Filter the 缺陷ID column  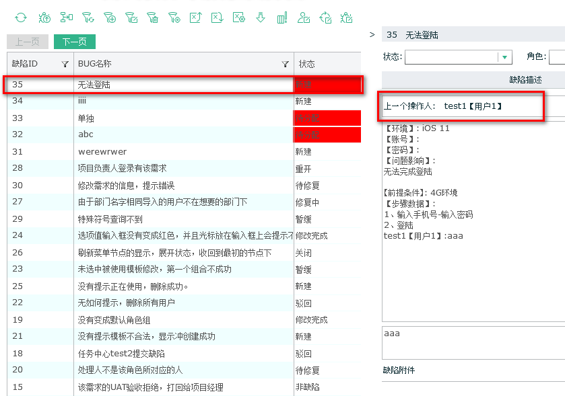point(65,64)
